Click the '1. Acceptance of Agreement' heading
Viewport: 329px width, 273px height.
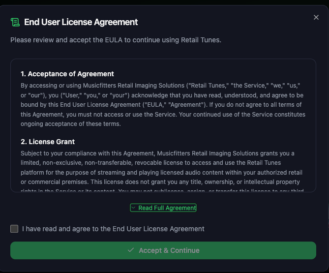click(x=67, y=74)
